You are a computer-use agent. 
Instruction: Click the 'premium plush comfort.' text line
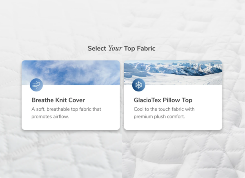(x=159, y=117)
